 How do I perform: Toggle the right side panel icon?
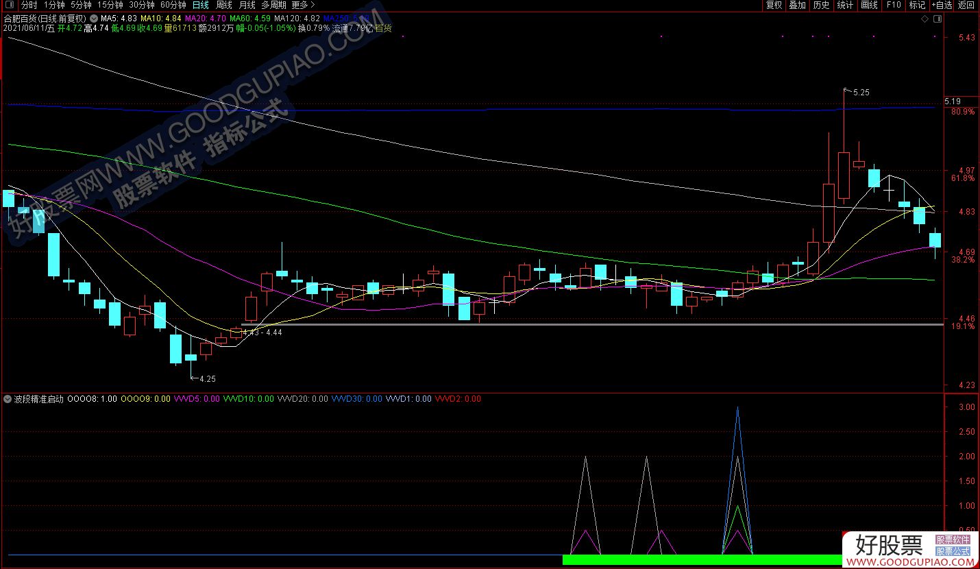[937, 19]
